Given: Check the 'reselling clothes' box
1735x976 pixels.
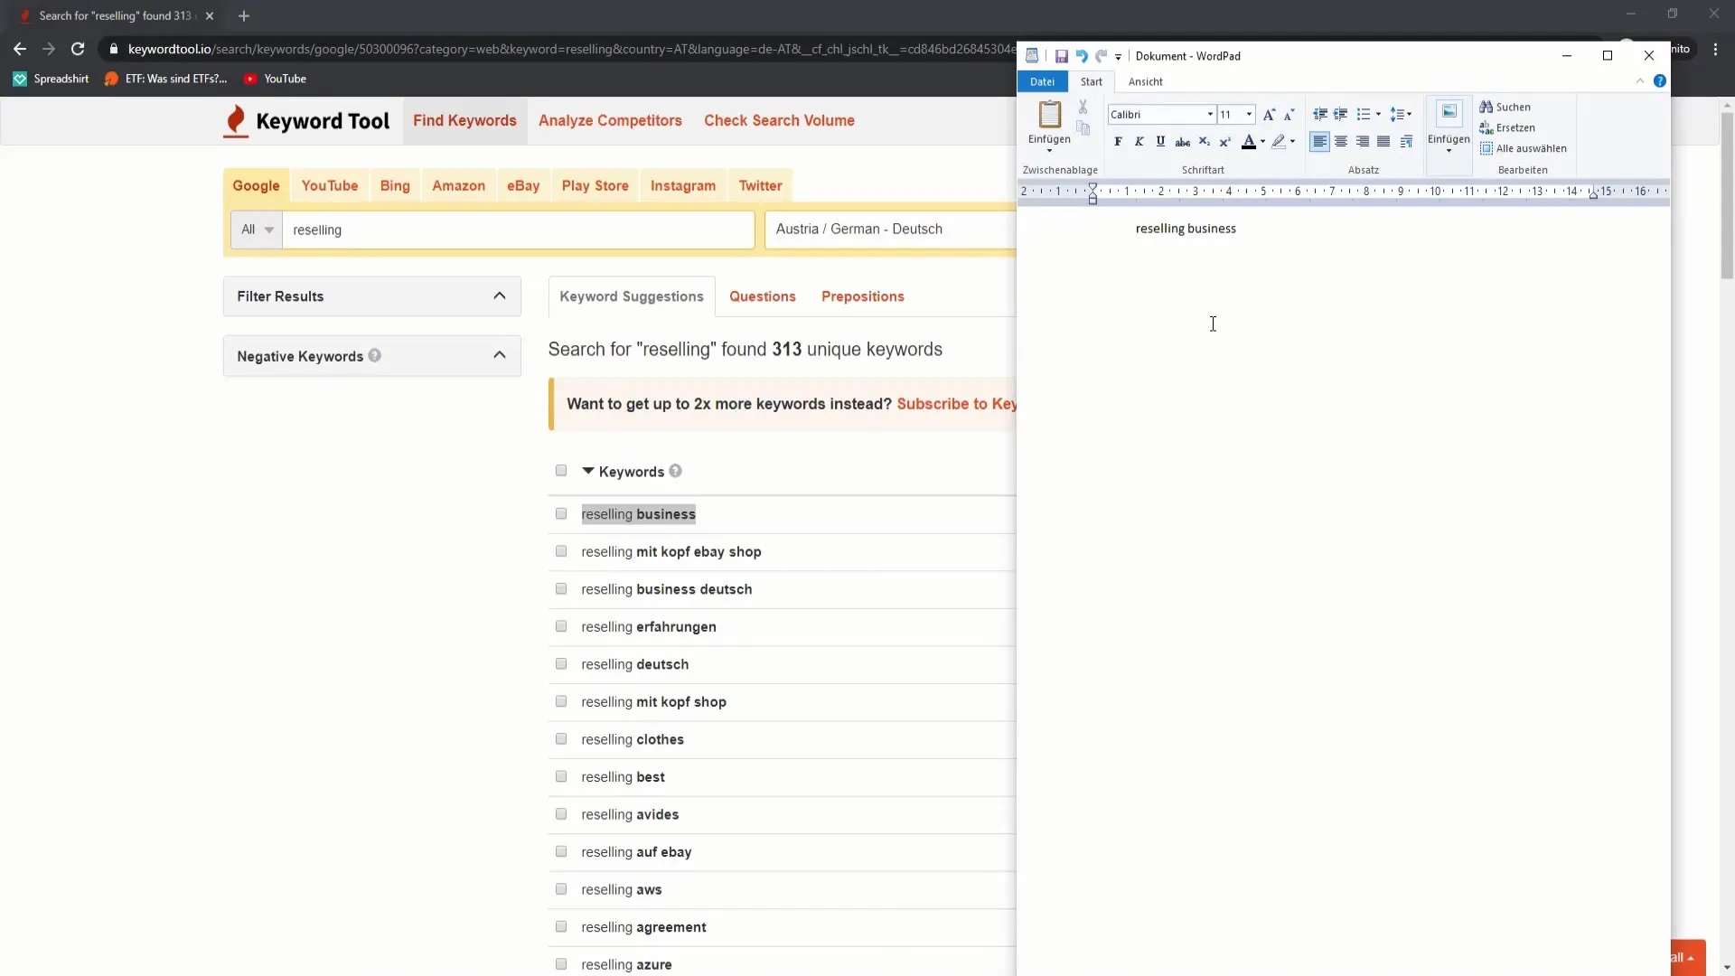Looking at the screenshot, I should pos(561,738).
